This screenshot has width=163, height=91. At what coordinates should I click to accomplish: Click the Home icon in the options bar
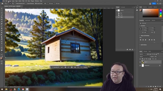(x=2, y=4)
